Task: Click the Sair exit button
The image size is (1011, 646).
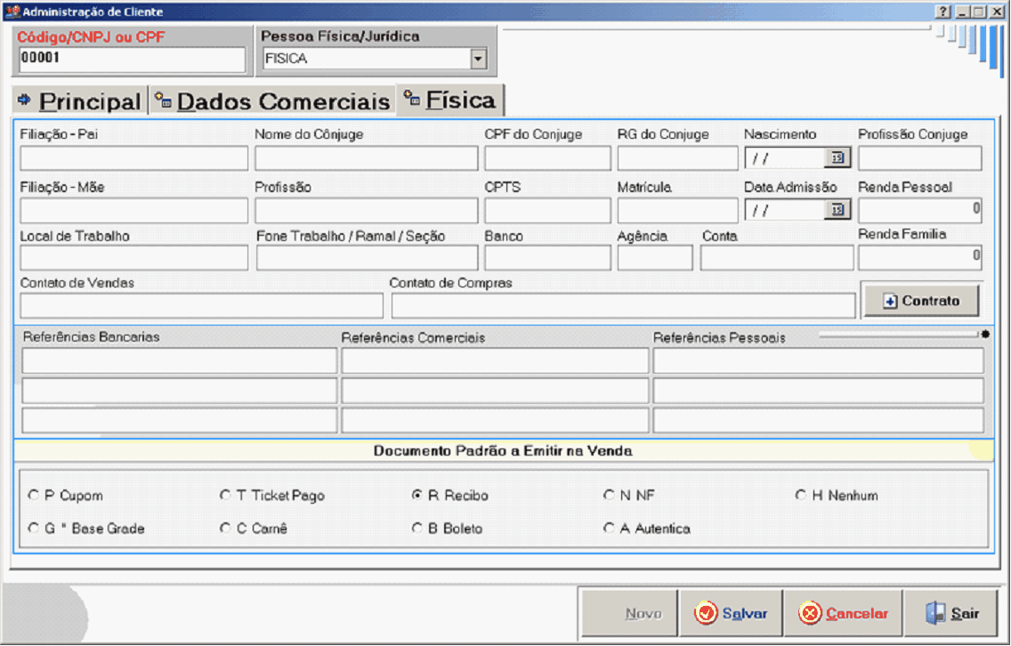Action: coord(952,613)
